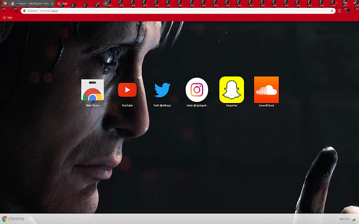Launch the Snapchat ghost app
The width and height of the screenshot is (359, 224).
(x=232, y=90)
